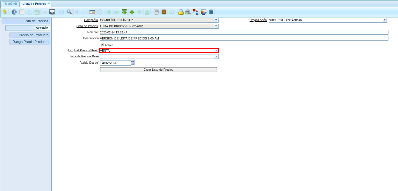Navigate forward with right green arrow

[117, 12]
